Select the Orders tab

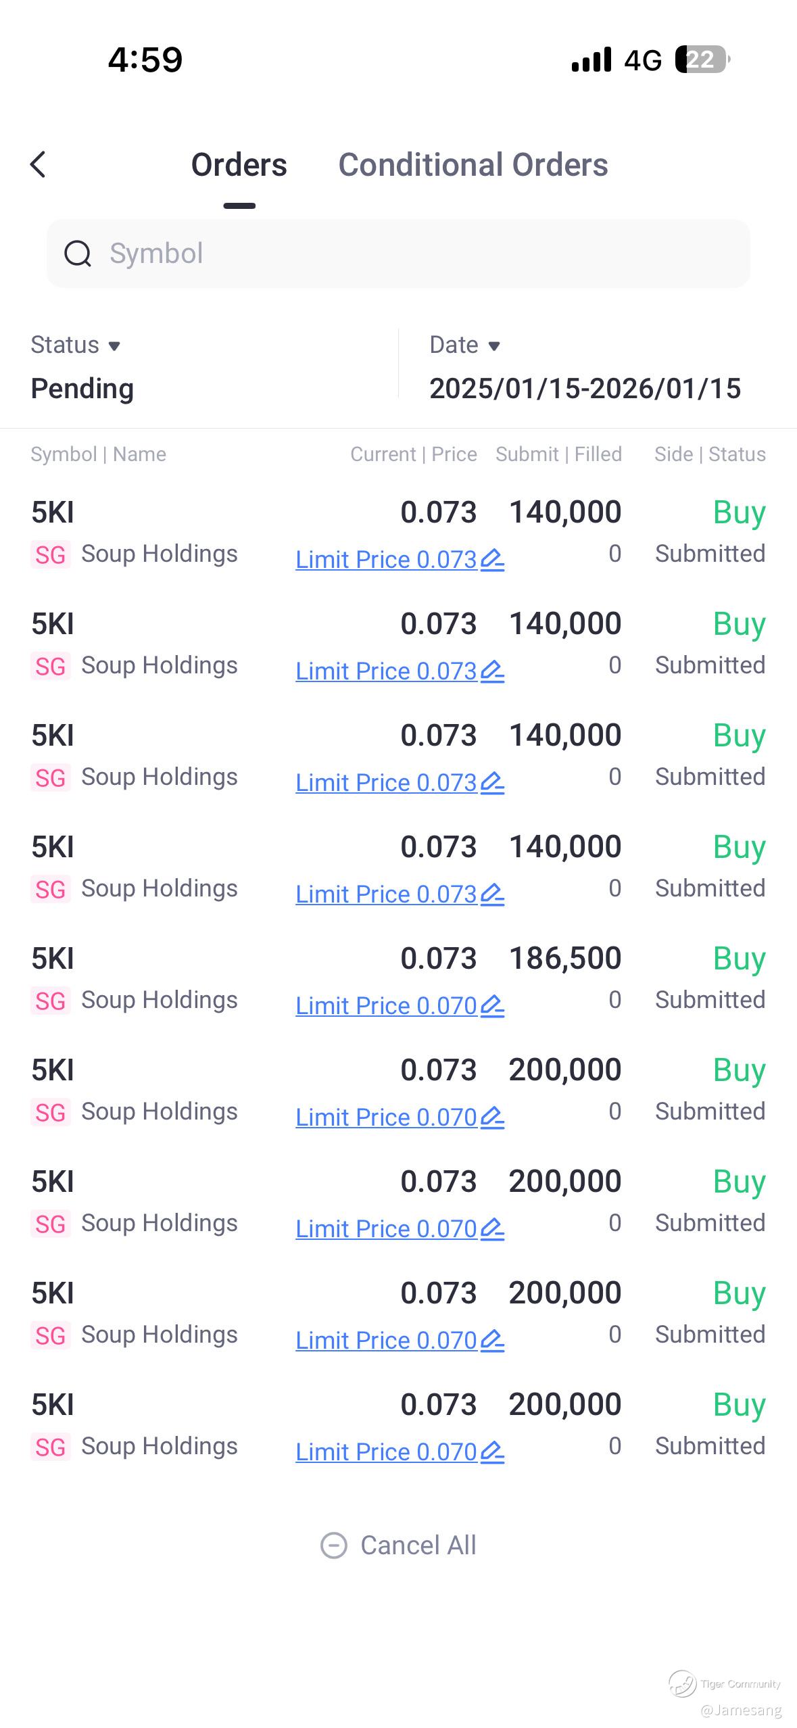pyautogui.click(x=239, y=165)
